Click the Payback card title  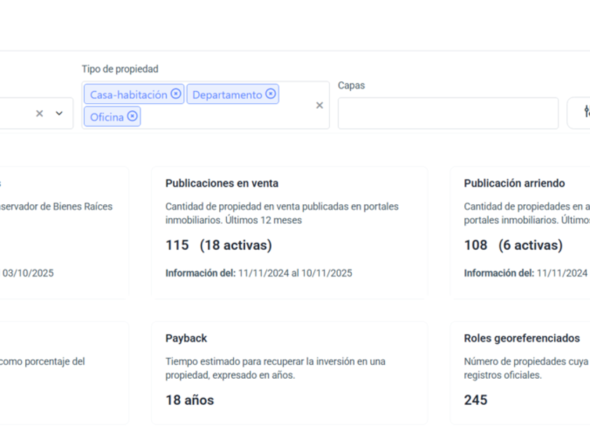[x=186, y=338]
